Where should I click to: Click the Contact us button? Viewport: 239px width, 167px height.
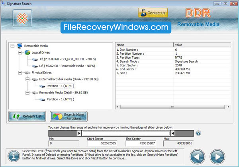(153, 13)
